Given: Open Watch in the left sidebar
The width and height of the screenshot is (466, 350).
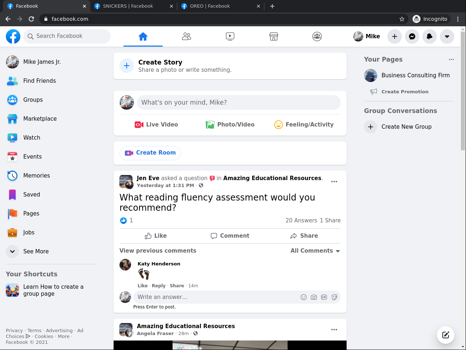Looking at the screenshot, I should [51, 138].
